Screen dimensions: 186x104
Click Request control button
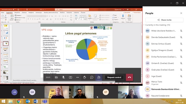(x=114, y=77)
